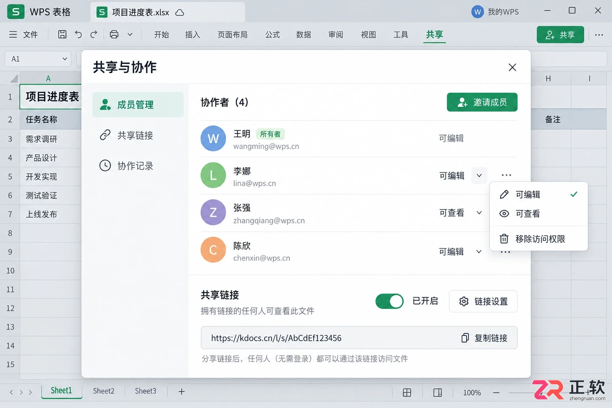Viewport: 612px width, 408px height.
Task: Collapse 李娜's permission dropdown chevron
Action: coord(479,176)
